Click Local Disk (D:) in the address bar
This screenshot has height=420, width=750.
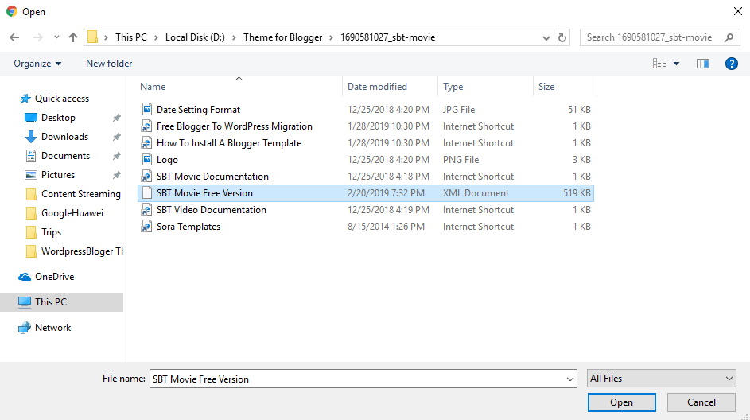tap(195, 37)
